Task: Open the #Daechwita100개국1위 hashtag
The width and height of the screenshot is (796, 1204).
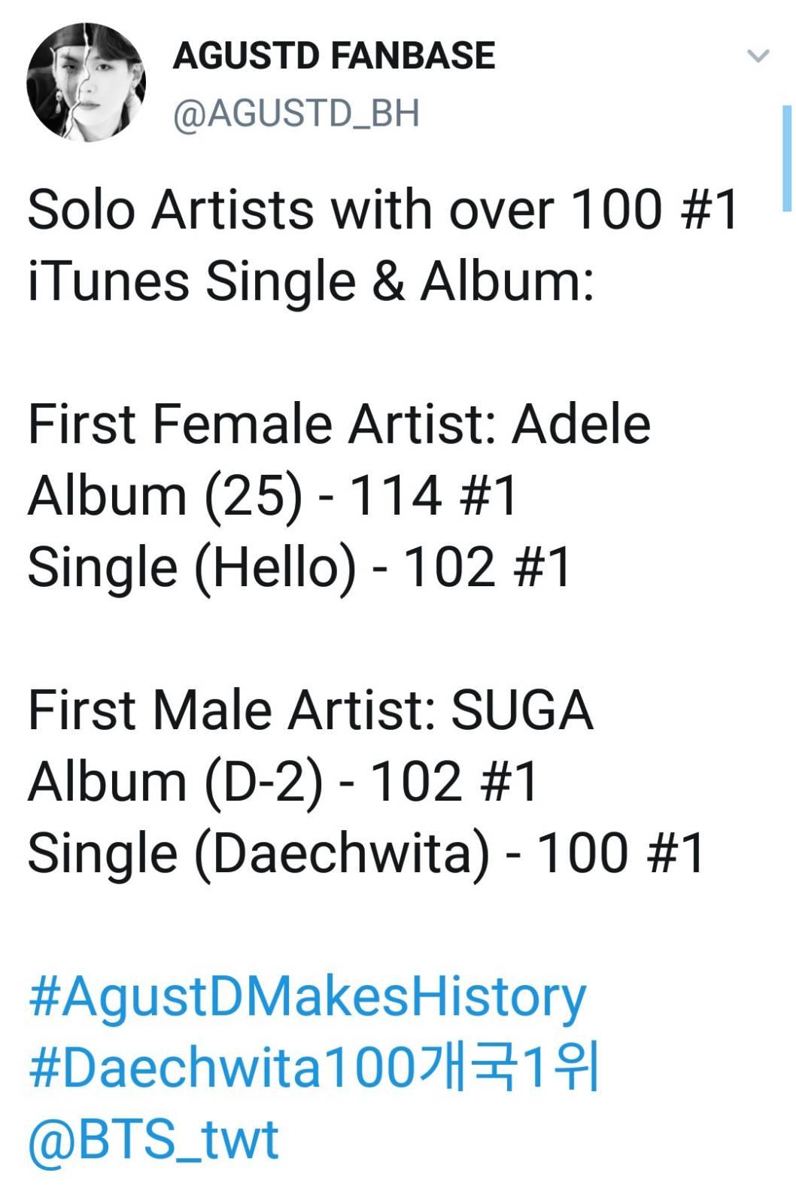Action: point(314,1068)
